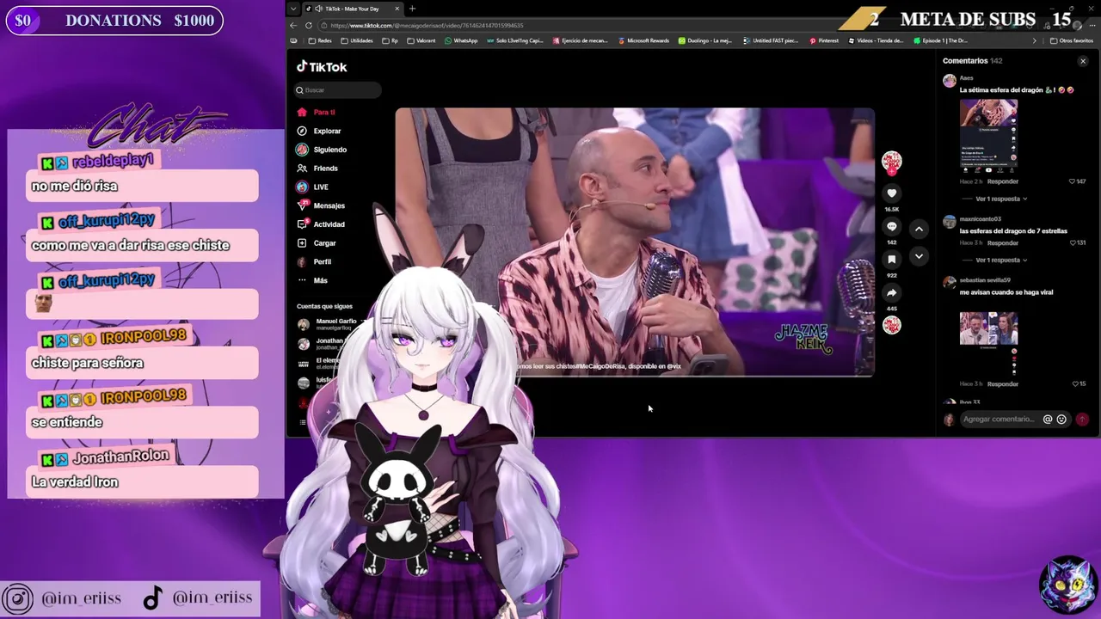Open the Otros favoritos folder
This screenshot has height=619, width=1101.
click(1072, 40)
